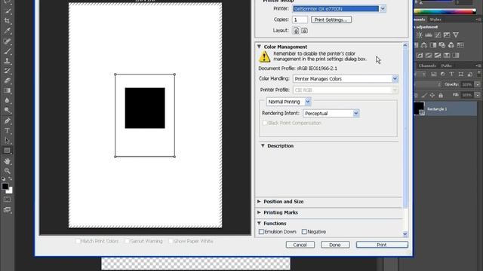
Task: Select the History Brush tool
Action: [7, 71]
